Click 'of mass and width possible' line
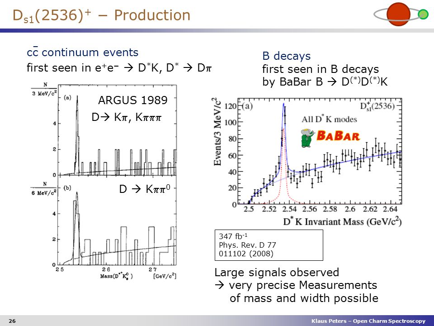This screenshot has width=434, height=326. point(304,298)
